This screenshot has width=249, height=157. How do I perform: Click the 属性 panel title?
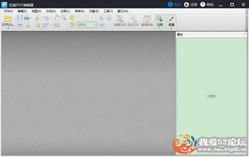tap(180, 34)
